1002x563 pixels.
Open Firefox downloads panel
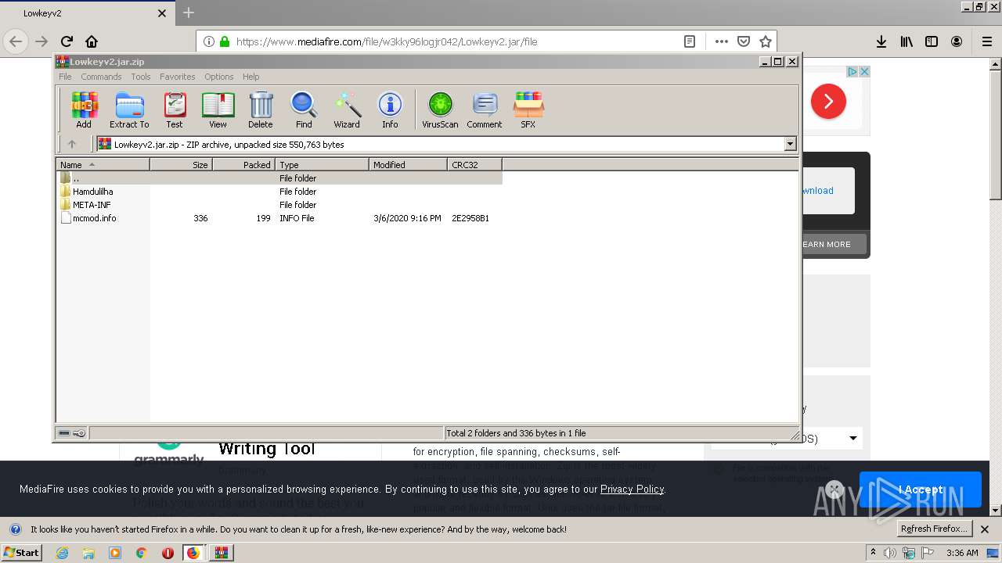(x=881, y=41)
